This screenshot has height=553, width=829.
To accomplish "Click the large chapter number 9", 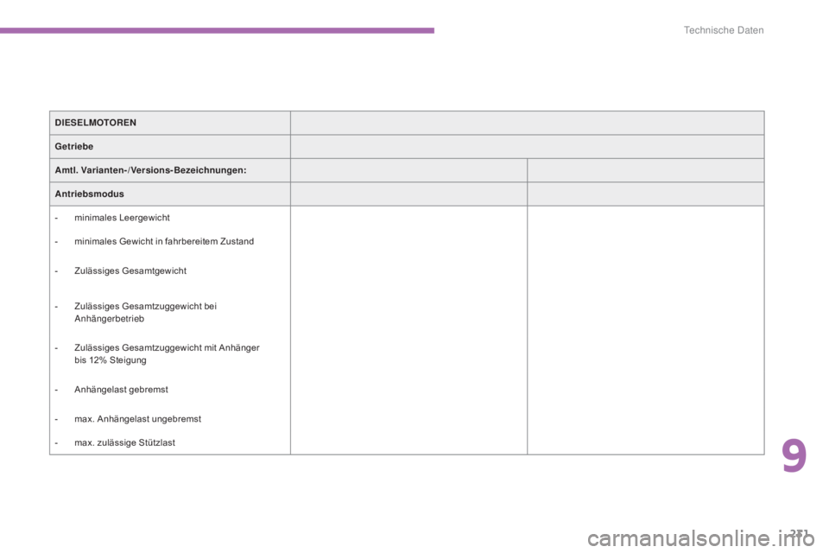I will (x=794, y=456).
